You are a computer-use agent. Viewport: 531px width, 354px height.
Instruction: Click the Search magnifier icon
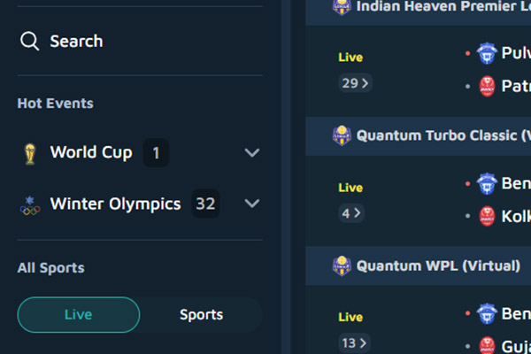pos(30,42)
